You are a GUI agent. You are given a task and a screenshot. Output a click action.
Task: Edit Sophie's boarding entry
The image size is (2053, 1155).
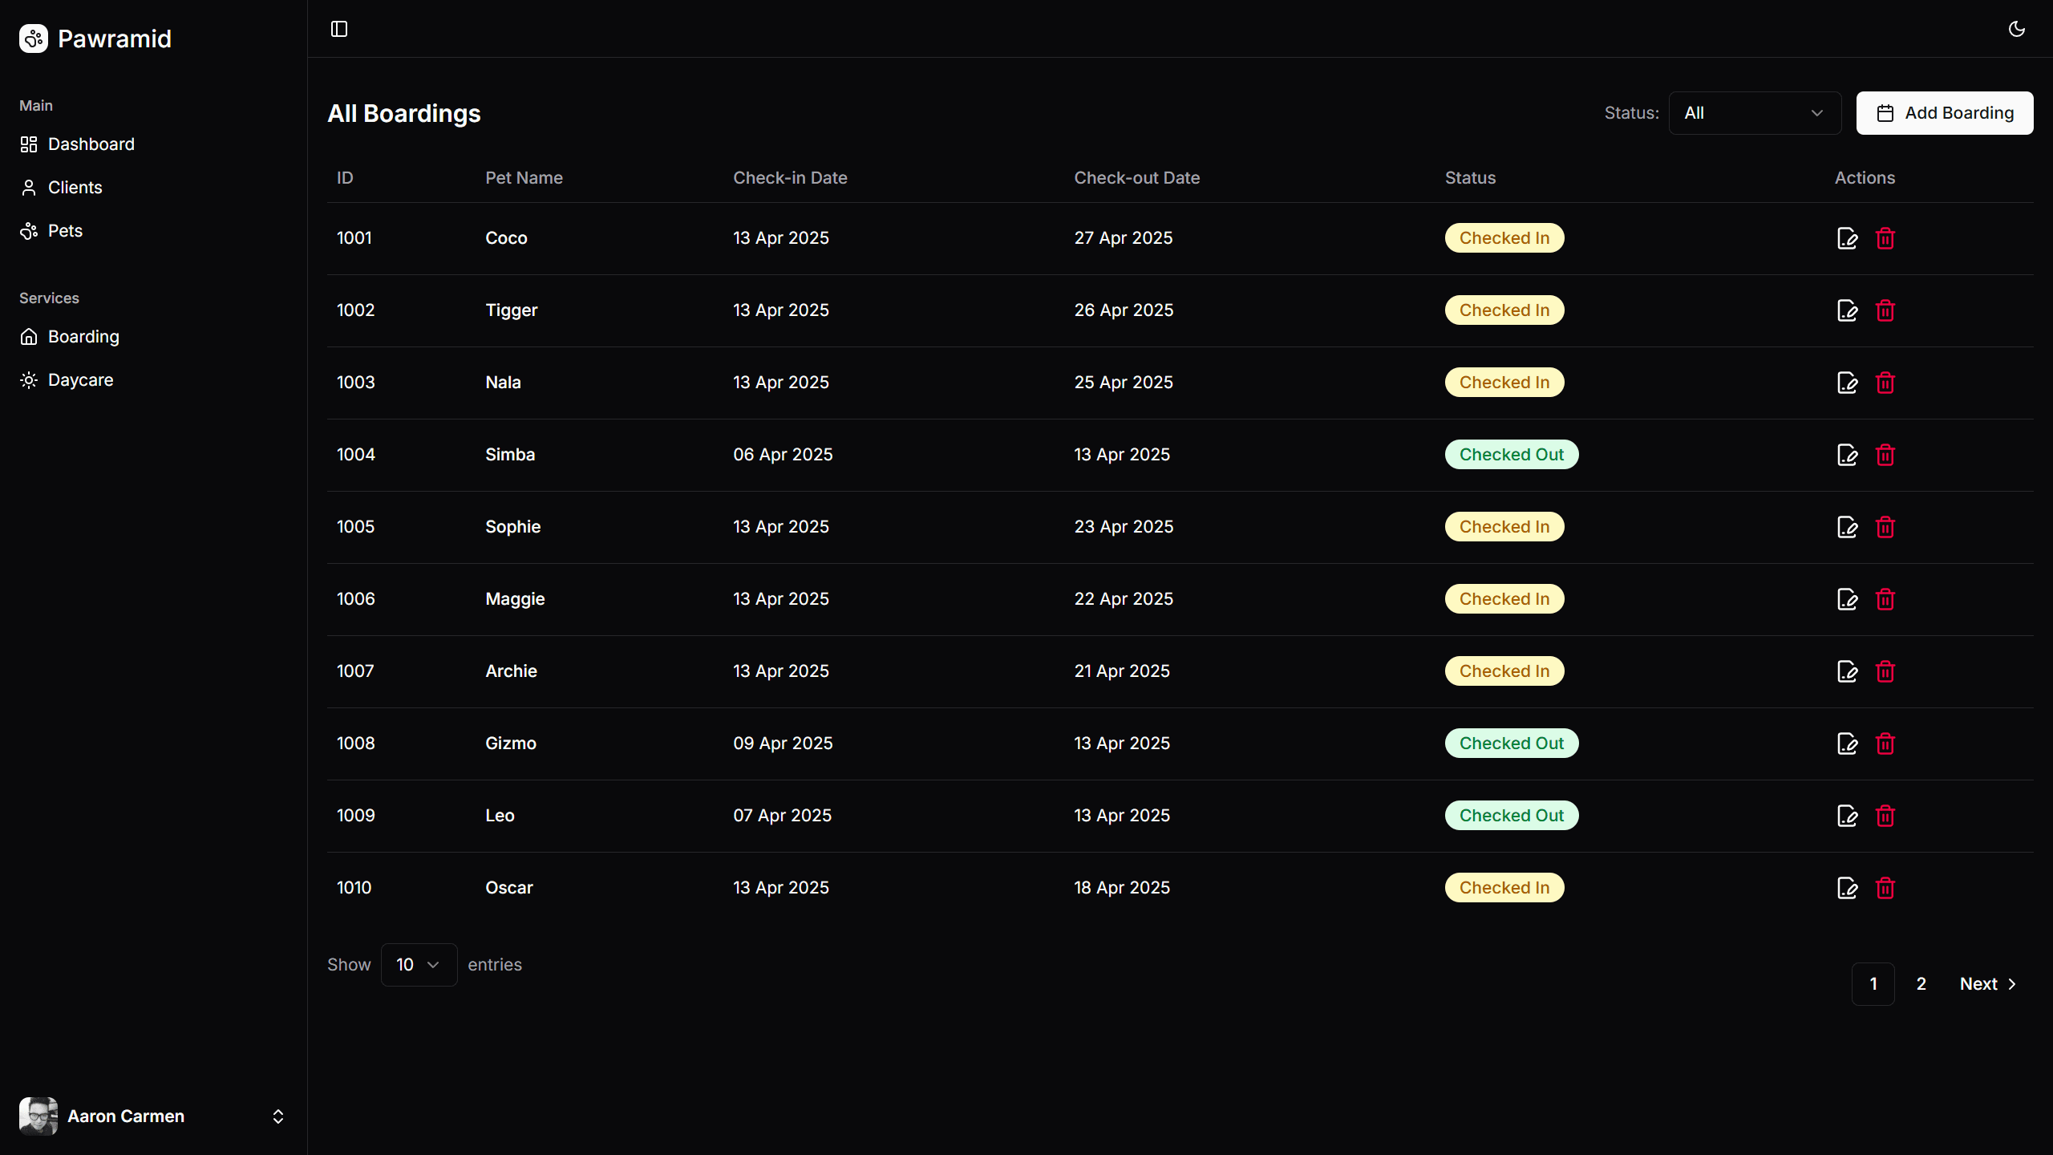1847,527
